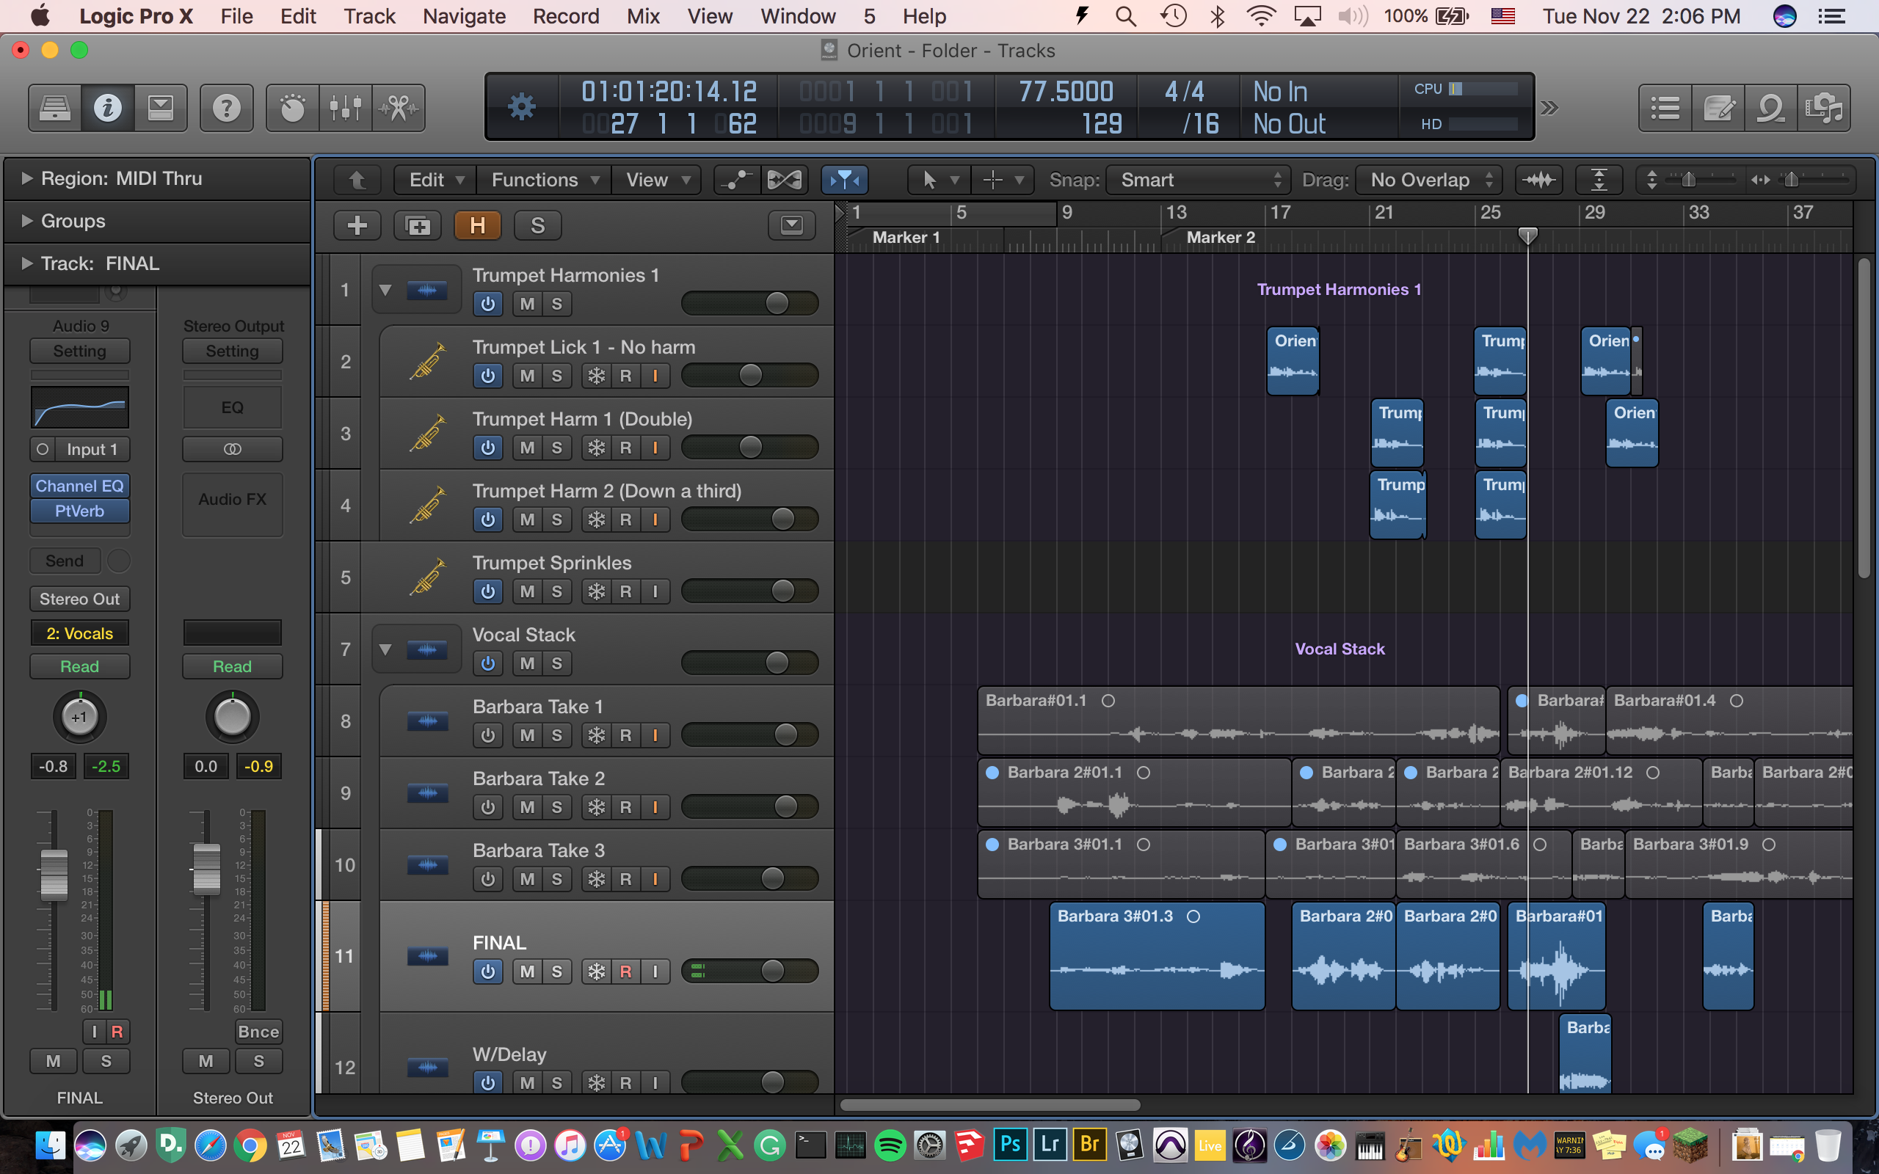Toggle Catch Playhead button

pyautogui.click(x=844, y=181)
